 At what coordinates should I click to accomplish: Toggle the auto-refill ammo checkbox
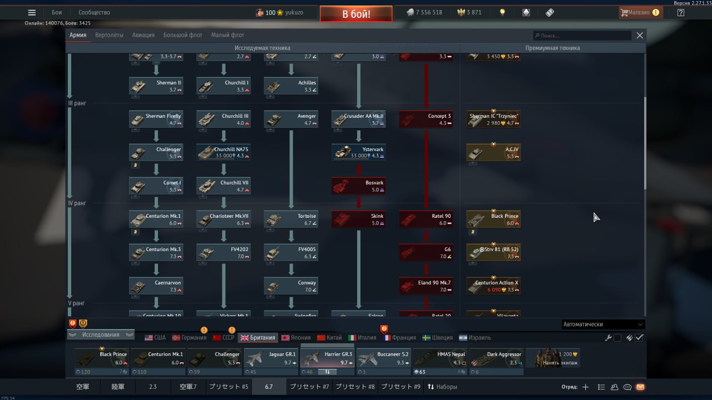click(639, 337)
